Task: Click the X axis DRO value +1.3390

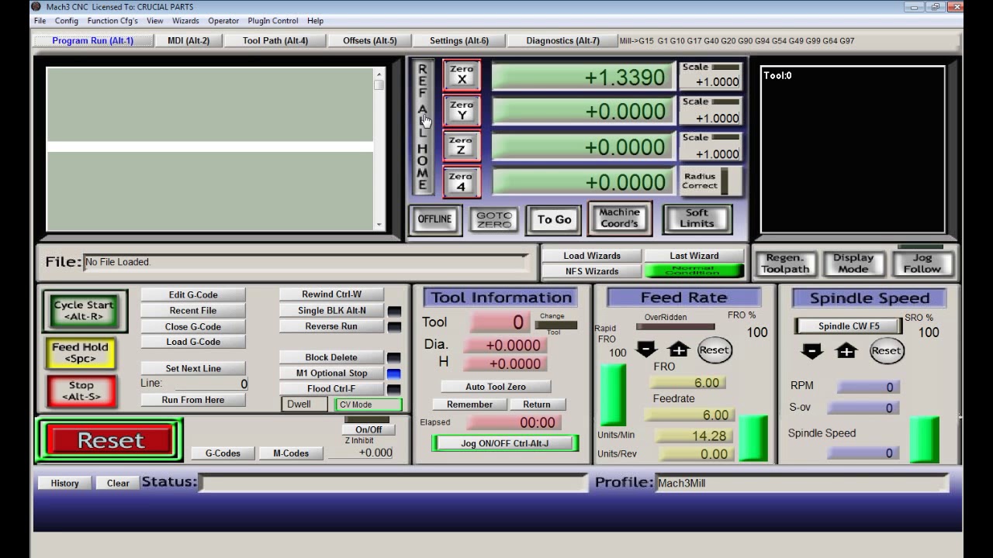Action: (x=583, y=77)
